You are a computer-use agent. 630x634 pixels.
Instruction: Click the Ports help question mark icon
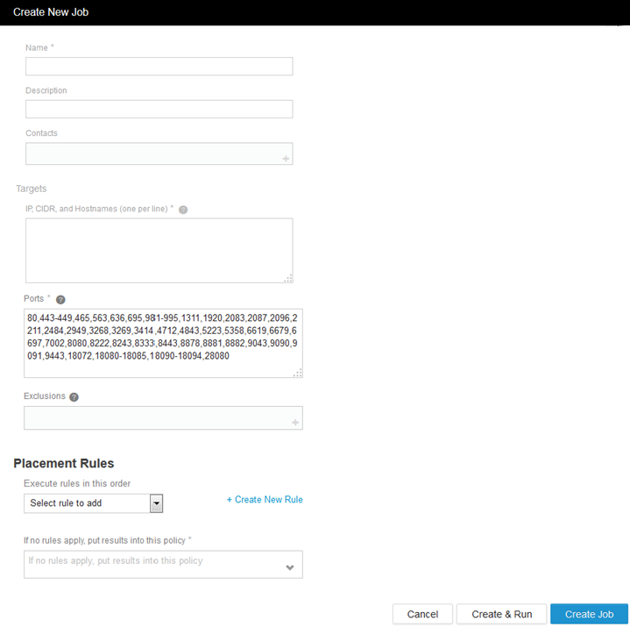[60, 300]
